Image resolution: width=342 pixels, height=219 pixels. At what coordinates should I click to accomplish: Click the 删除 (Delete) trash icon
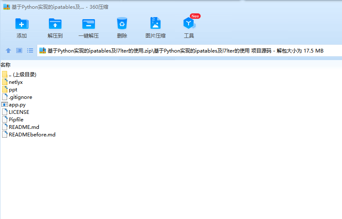122,23
